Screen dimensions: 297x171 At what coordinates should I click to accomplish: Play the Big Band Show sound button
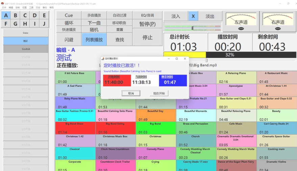coord(75,128)
